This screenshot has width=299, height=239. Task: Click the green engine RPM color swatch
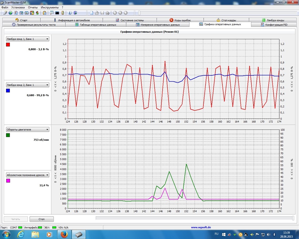[8, 135]
